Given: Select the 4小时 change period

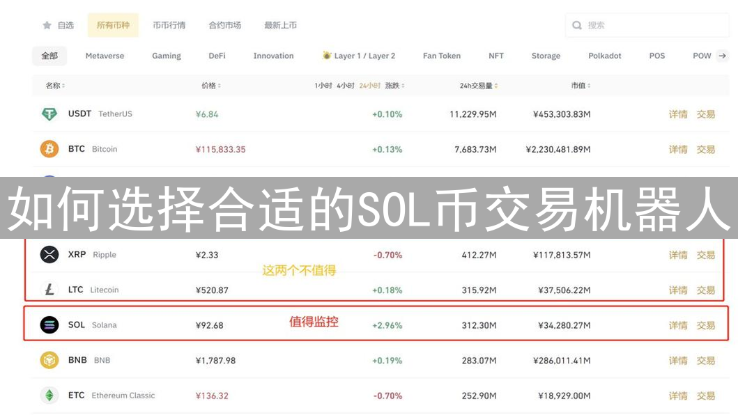Looking at the screenshot, I should [346, 86].
